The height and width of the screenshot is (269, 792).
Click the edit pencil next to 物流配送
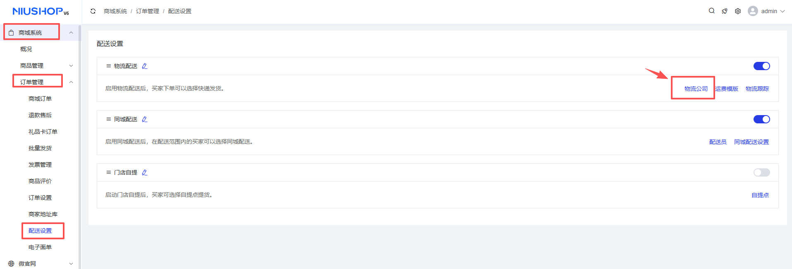[x=145, y=66]
